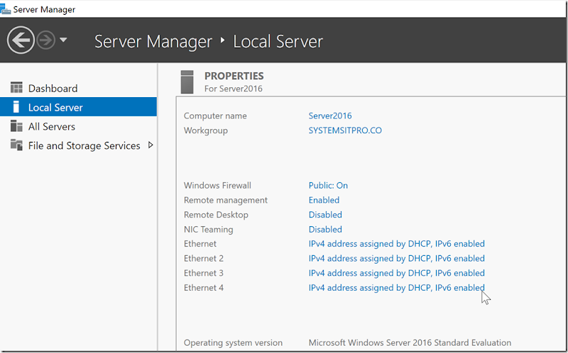This screenshot has width=568, height=353.
Task: Click Remote management Enabled link
Action: [324, 201]
